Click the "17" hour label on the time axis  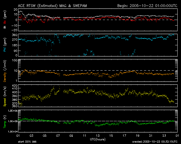124,136
